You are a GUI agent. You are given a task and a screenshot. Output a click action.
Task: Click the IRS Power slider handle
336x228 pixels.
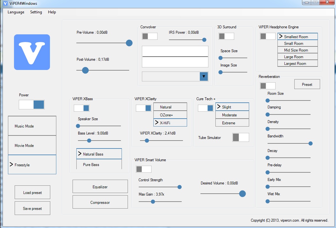click(x=204, y=40)
